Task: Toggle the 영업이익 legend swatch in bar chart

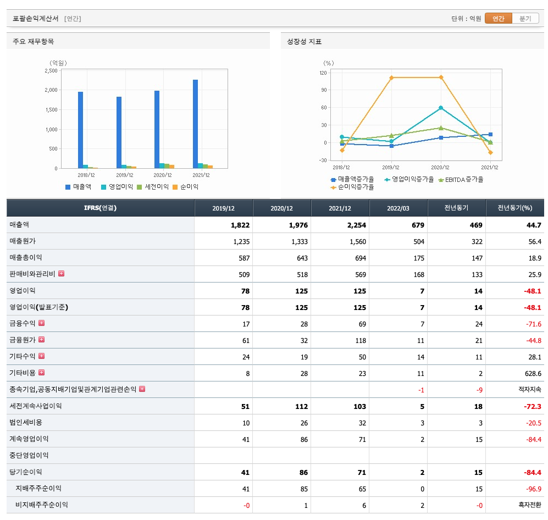Action: point(103,187)
